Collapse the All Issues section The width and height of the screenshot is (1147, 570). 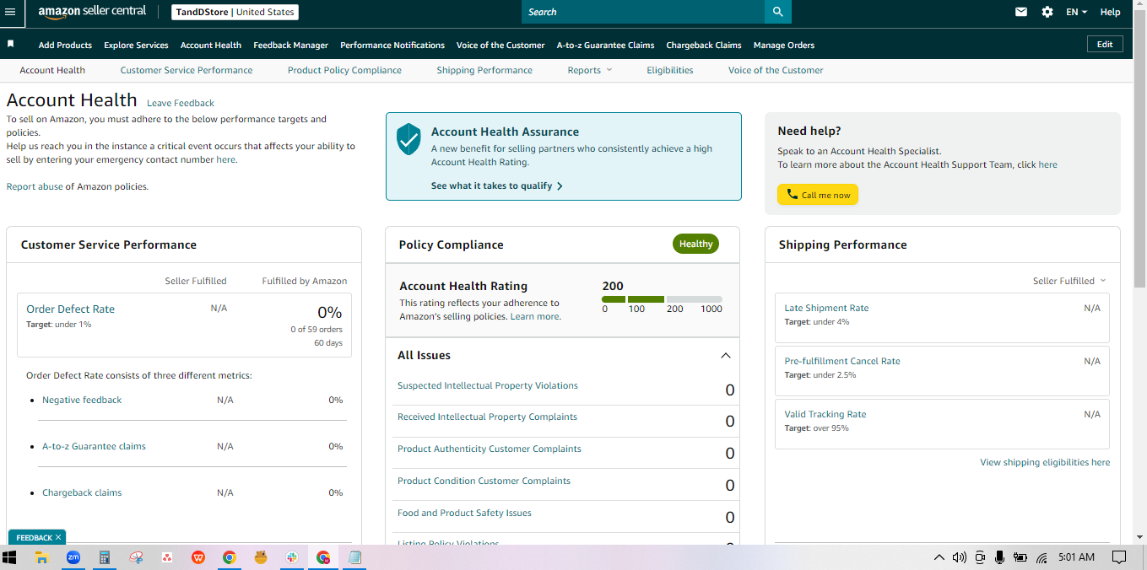pos(725,355)
